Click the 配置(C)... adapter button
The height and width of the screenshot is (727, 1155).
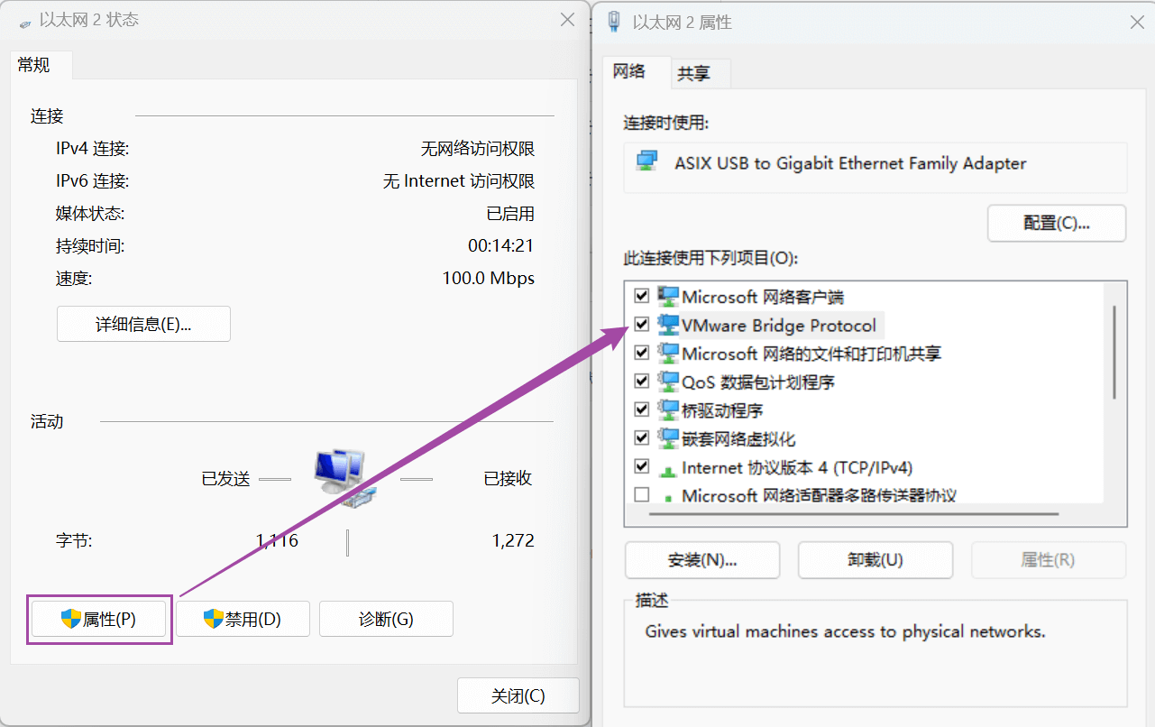1057,223
